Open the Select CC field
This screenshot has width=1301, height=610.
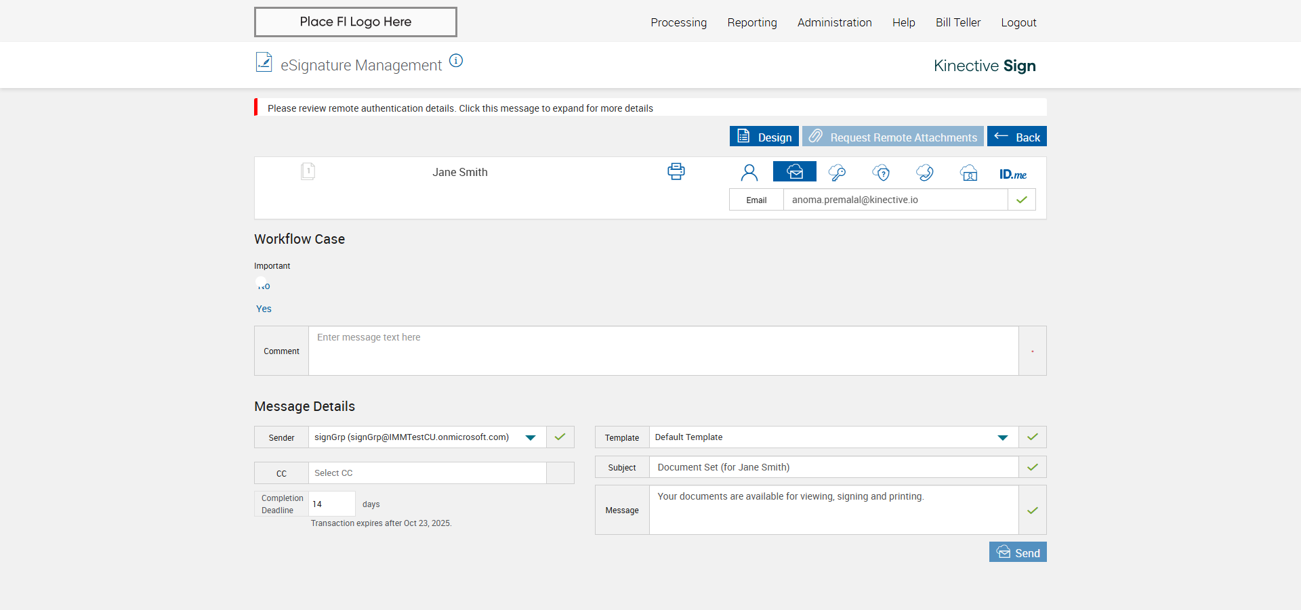coord(427,473)
